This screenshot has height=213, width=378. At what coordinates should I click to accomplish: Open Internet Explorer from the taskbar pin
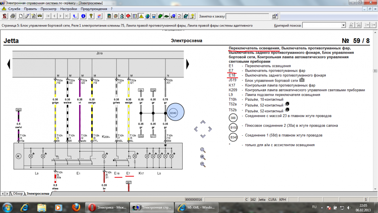[x=25, y=207]
